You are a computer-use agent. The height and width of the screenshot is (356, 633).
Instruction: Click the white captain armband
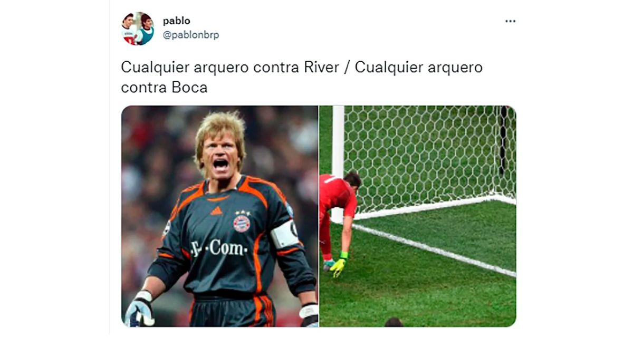coord(285,235)
